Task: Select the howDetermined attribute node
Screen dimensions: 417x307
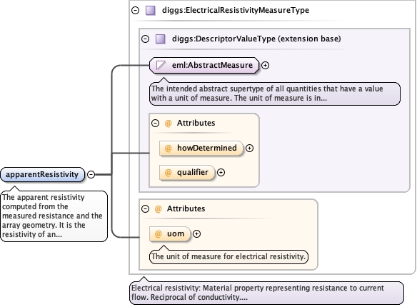Action: (201, 148)
